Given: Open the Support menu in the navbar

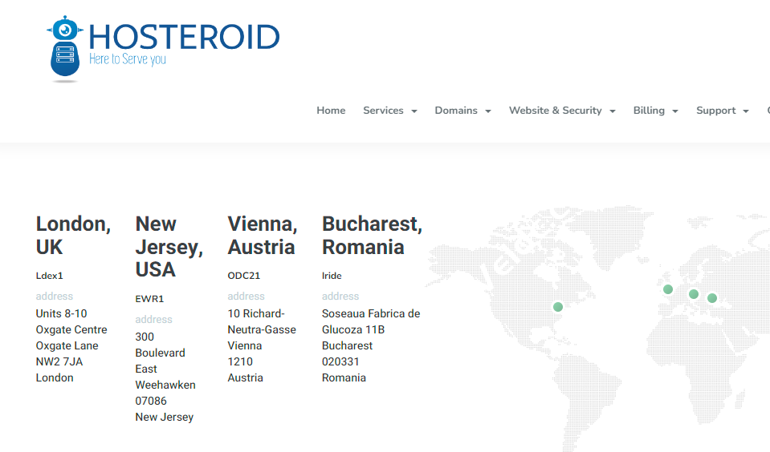Looking at the screenshot, I should (722, 111).
